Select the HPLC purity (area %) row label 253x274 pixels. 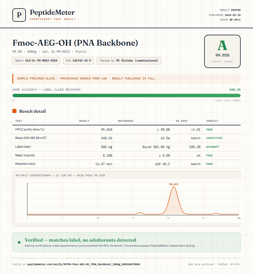point(30,129)
